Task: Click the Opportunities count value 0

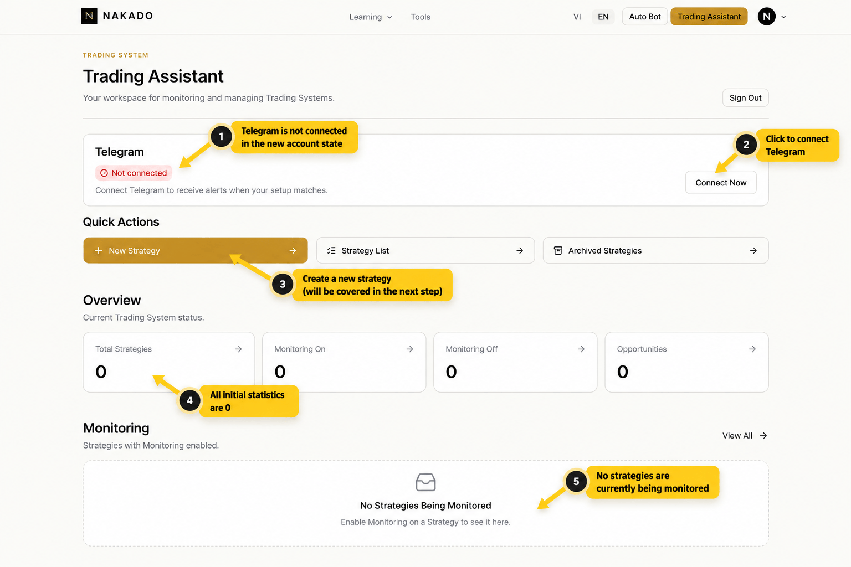Action: point(623,372)
